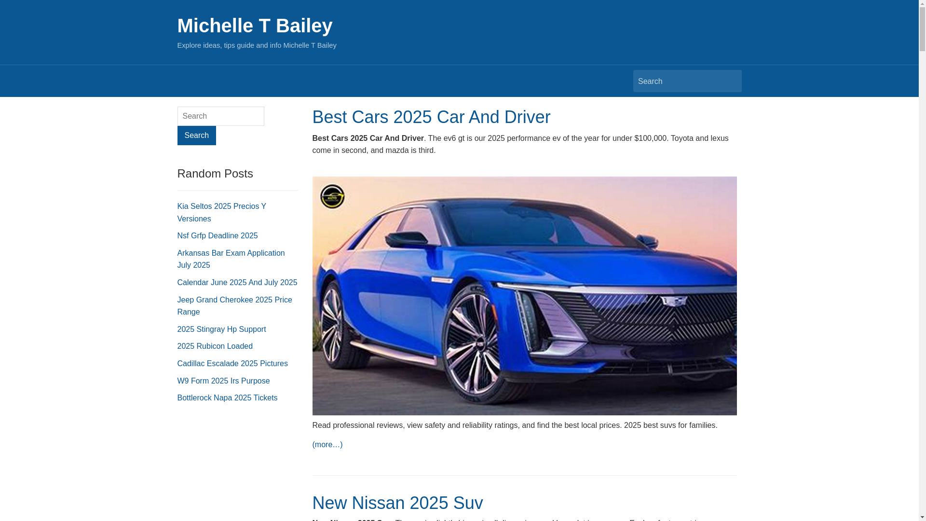Viewport: 926px width, 521px height.
Task: Open 2025 Rubicon Loaded link
Action: 215,346
